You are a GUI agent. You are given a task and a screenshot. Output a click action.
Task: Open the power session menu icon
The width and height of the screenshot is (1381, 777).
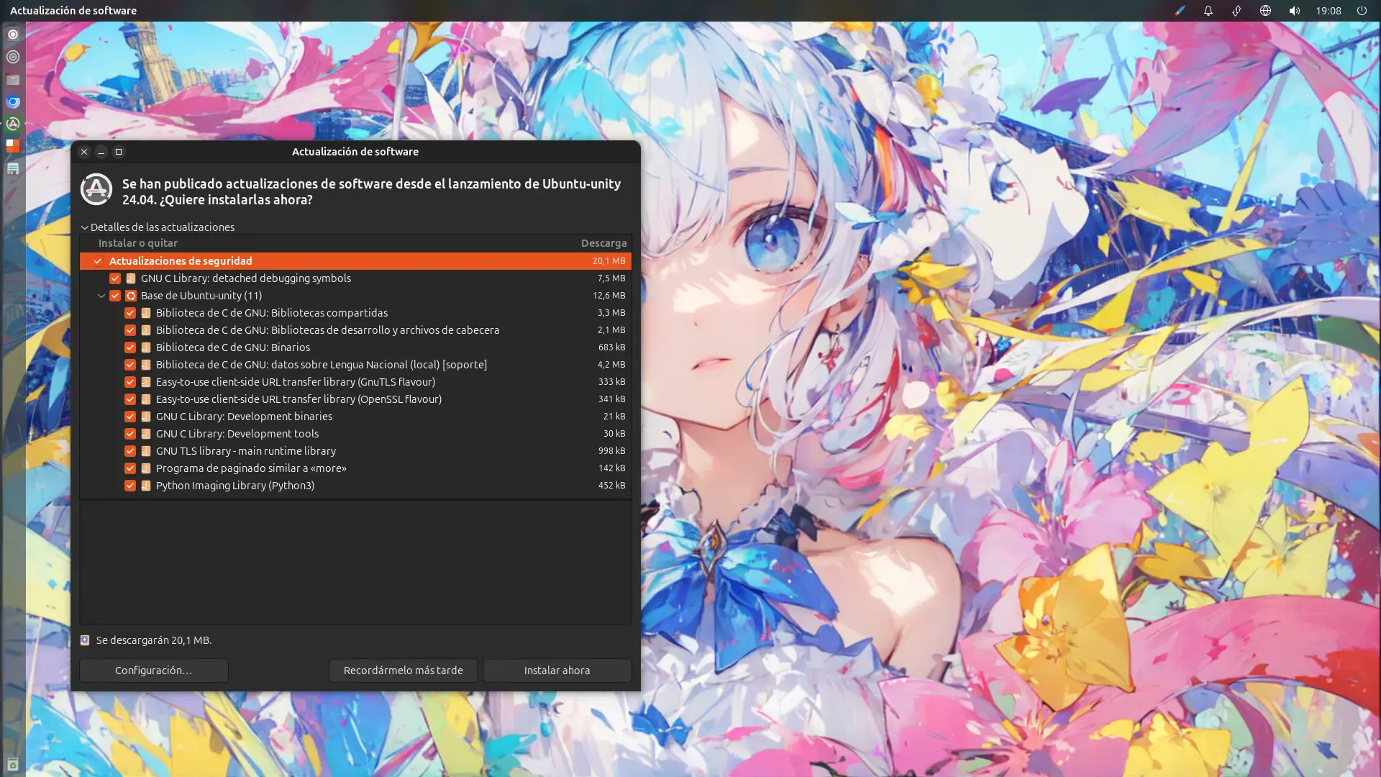click(1362, 11)
